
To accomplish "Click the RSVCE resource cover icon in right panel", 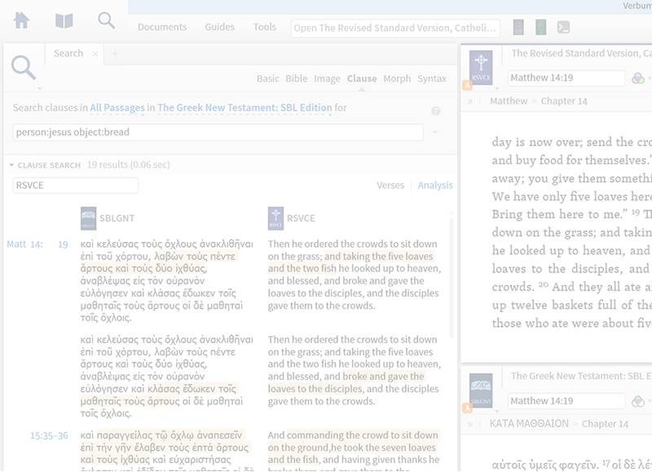I will [x=481, y=68].
